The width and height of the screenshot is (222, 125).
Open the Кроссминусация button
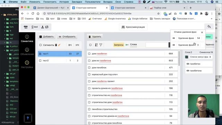133,27
